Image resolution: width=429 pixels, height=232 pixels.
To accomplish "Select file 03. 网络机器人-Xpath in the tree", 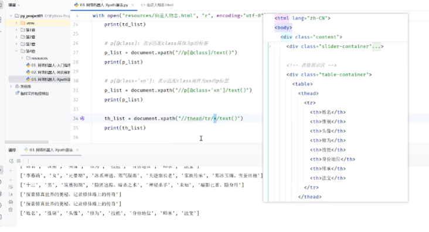I will 48,79.
